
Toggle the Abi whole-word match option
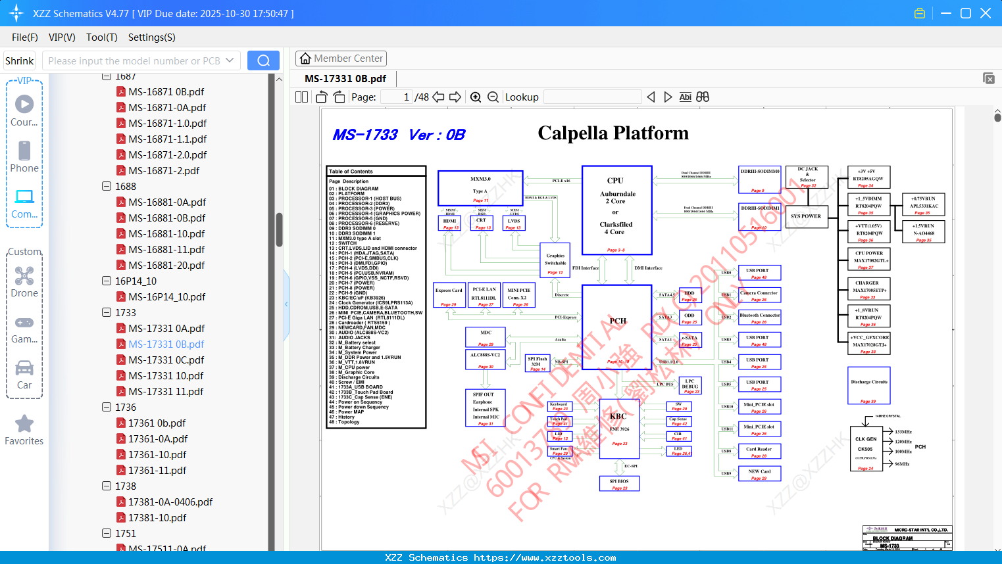point(685,97)
